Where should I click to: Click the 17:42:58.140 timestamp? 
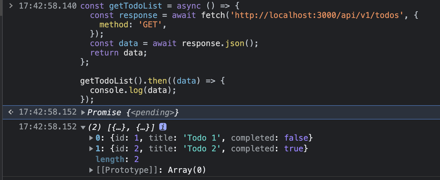48,6
